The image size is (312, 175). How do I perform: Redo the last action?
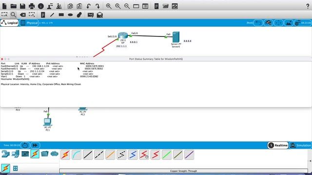(97, 6)
